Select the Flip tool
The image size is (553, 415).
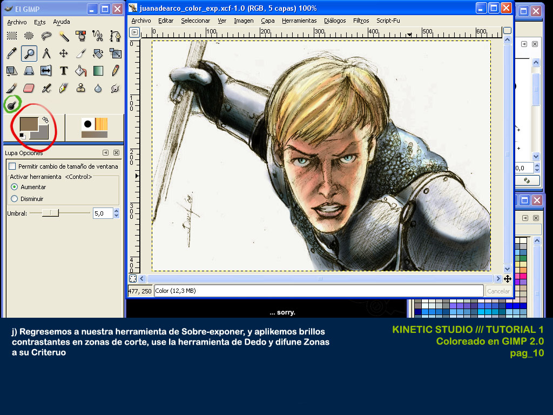tap(46, 71)
